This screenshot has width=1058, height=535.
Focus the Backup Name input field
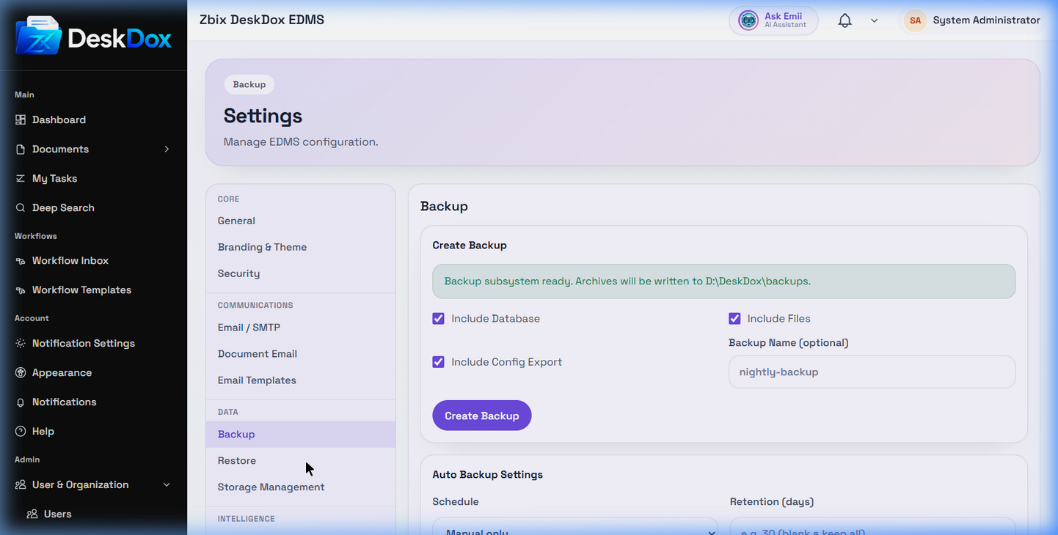pos(872,372)
